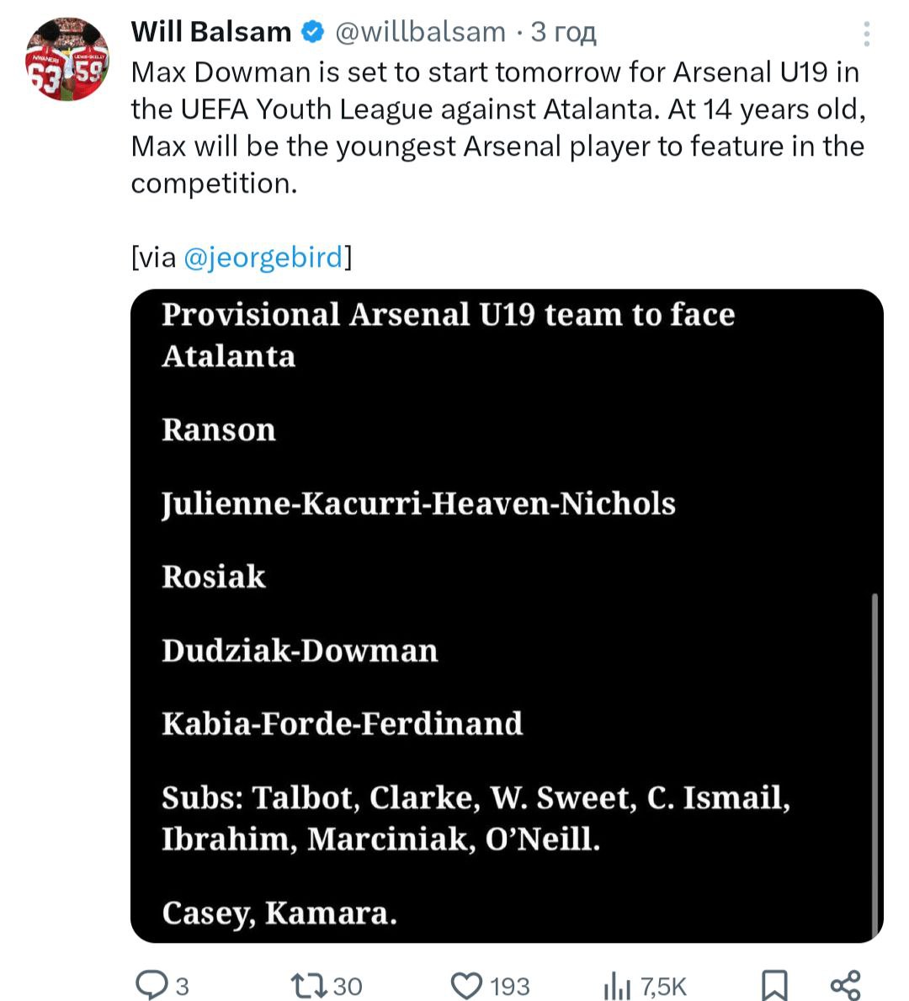This screenshot has height=1001, width=909.
Task: Bookmark this tweet
Action: pyautogui.click(x=774, y=984)
